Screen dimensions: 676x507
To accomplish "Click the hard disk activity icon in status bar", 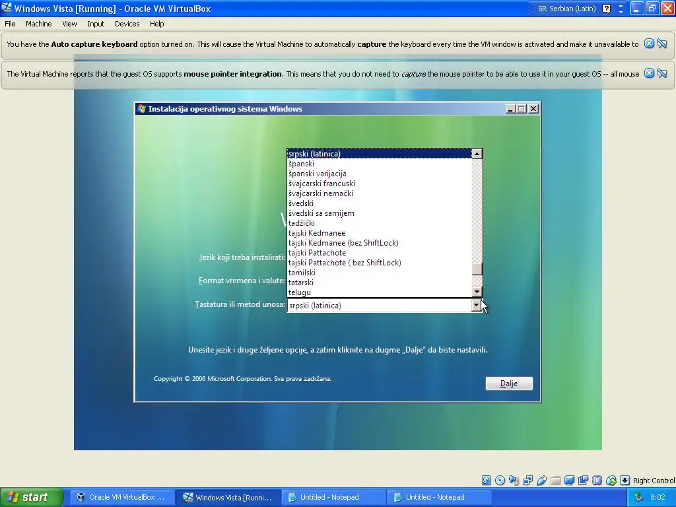I will point(487,481).
